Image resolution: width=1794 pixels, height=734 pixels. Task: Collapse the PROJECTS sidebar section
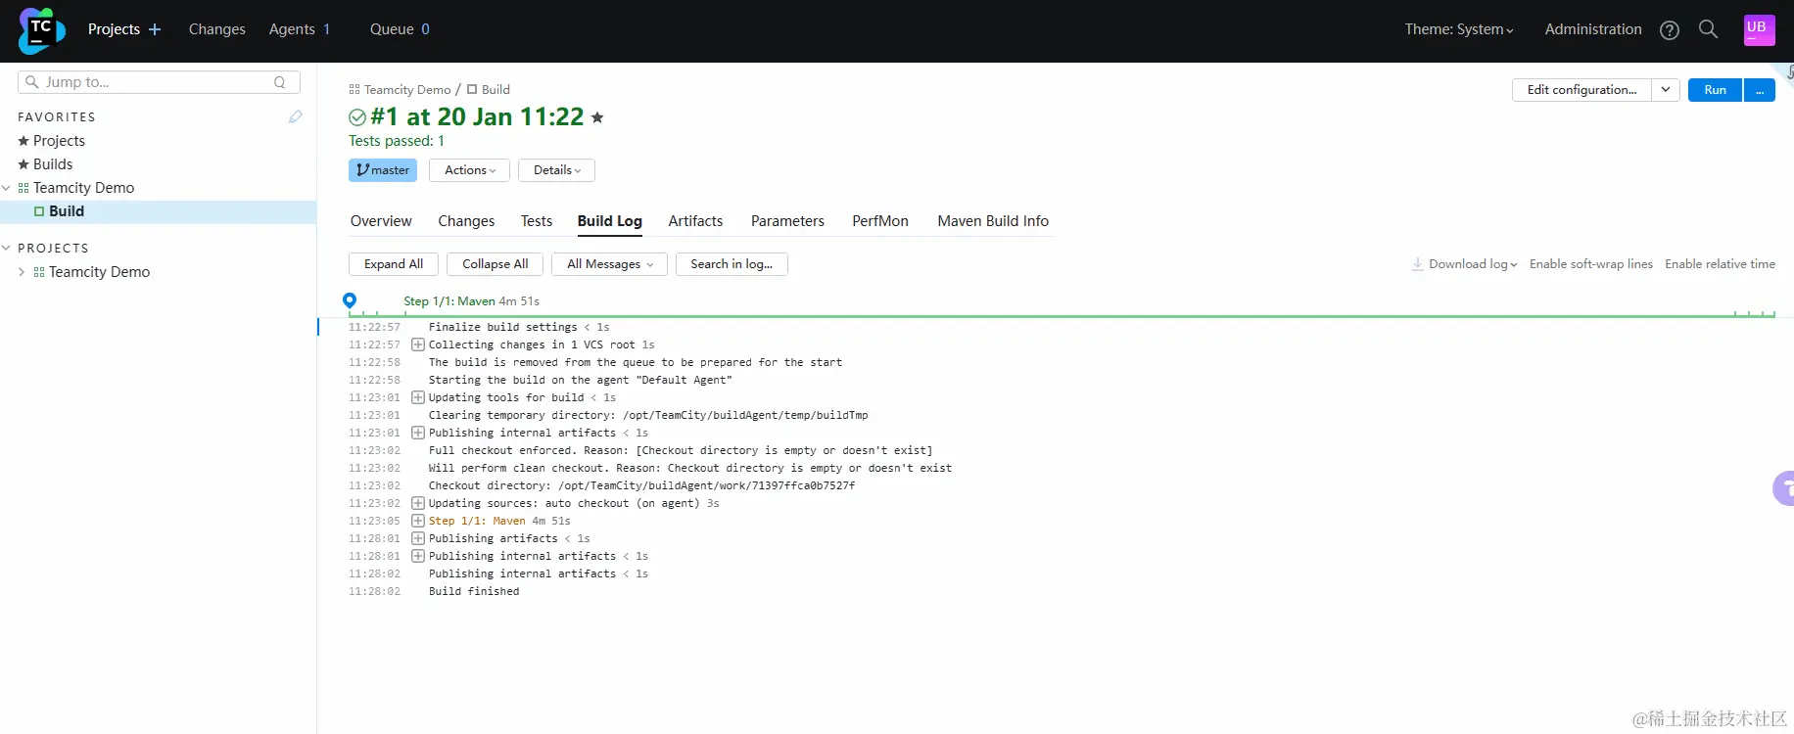tap(7, 249)
